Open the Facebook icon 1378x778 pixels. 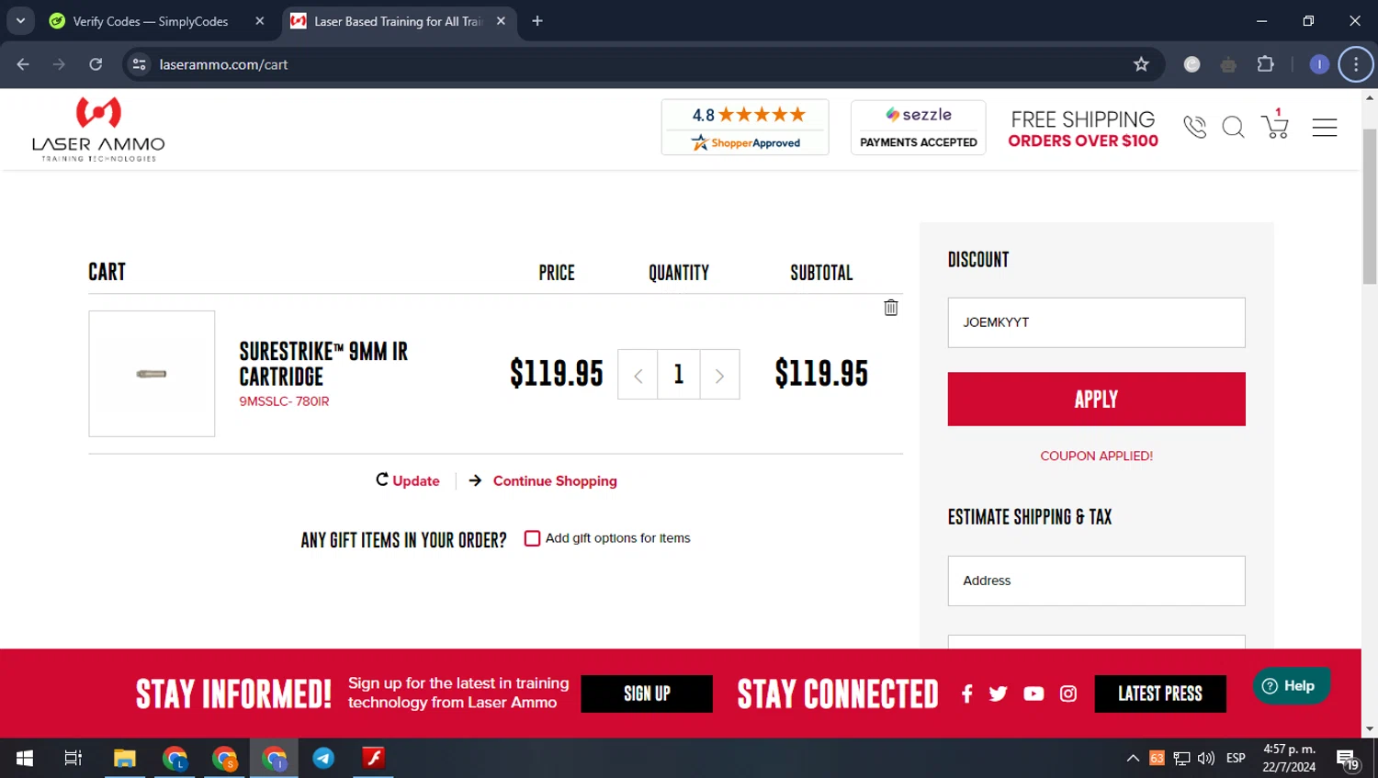click(966, 693)
